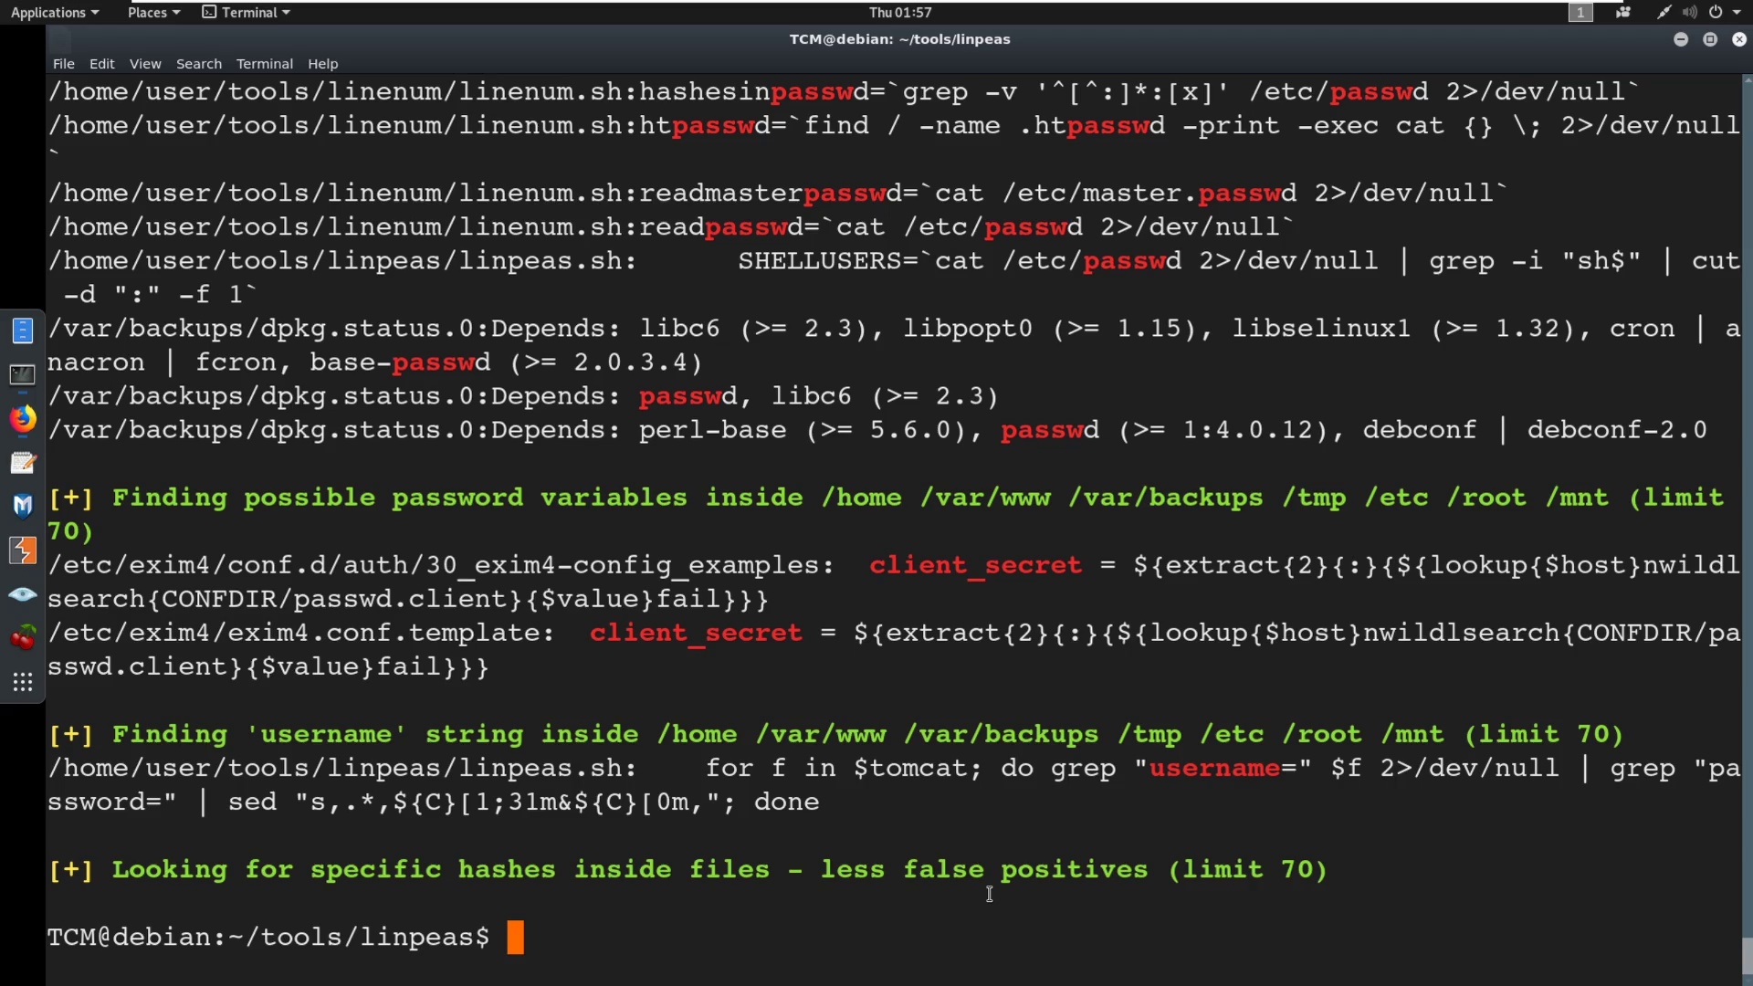Open the File menu

[64, 64]
